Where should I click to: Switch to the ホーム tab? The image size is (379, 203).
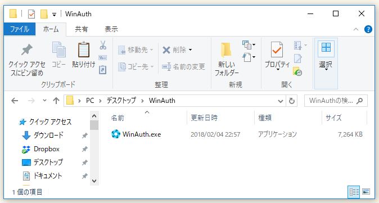point(51,29)
